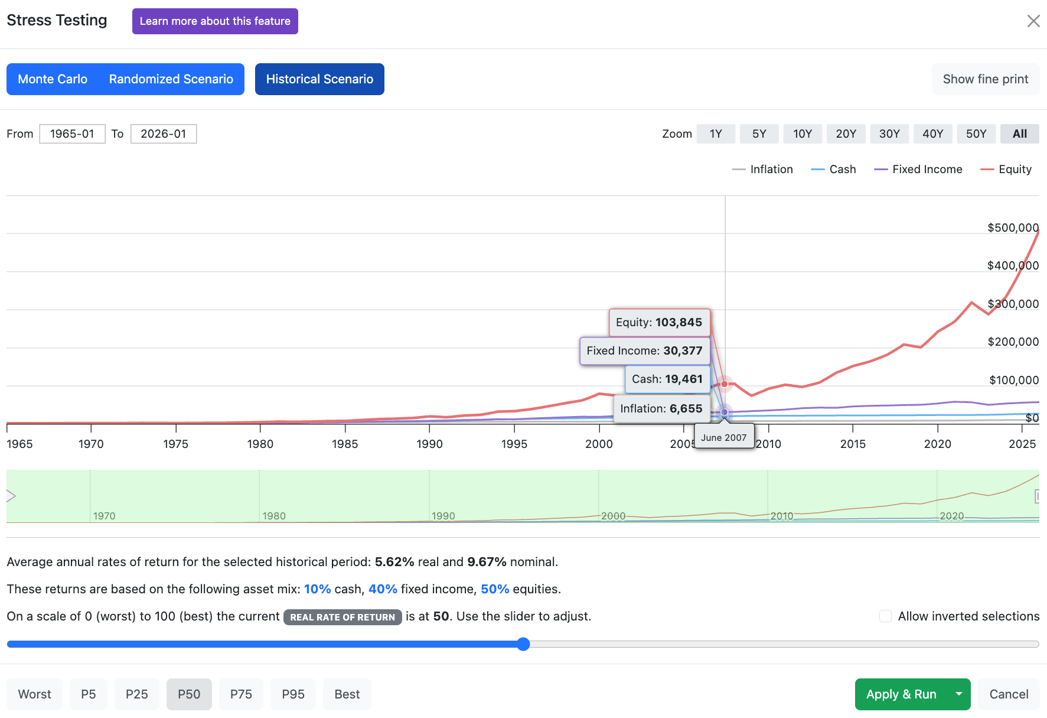Click the left navigator handle arrow
The height and width of the screenshot is (718, 1047).
point(11,496)
